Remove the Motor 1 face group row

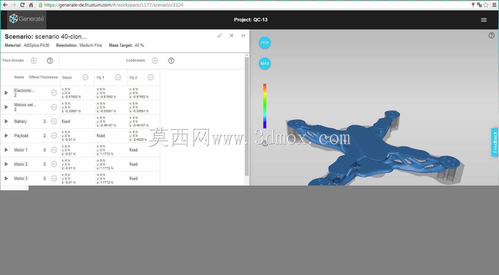[x=54, y=150]
